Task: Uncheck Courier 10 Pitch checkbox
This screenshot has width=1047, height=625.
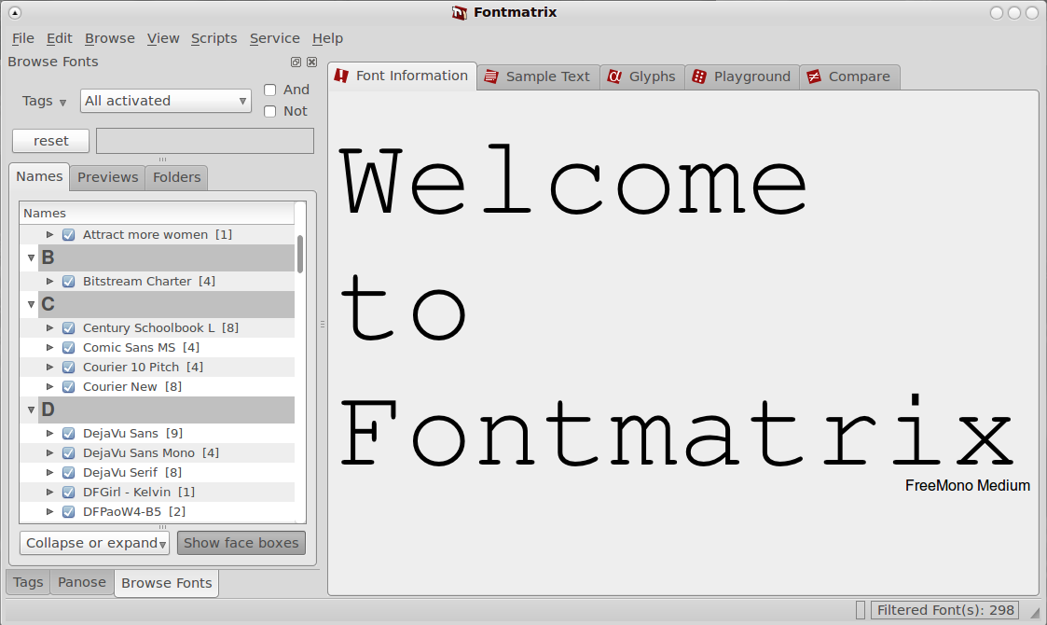Action: 68,367
